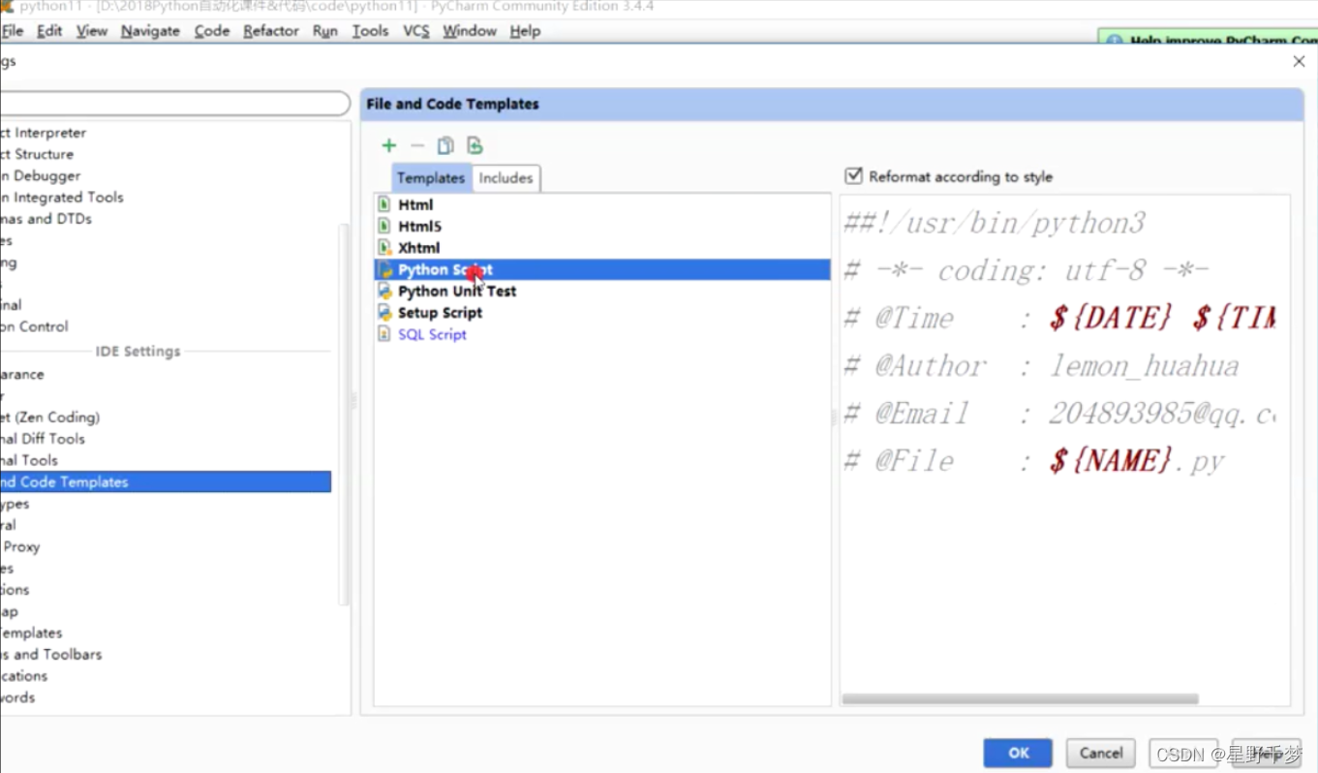Screen dimensions: 1318x773
Task: Click the Html5 template file icon
Action: [384, 226]
